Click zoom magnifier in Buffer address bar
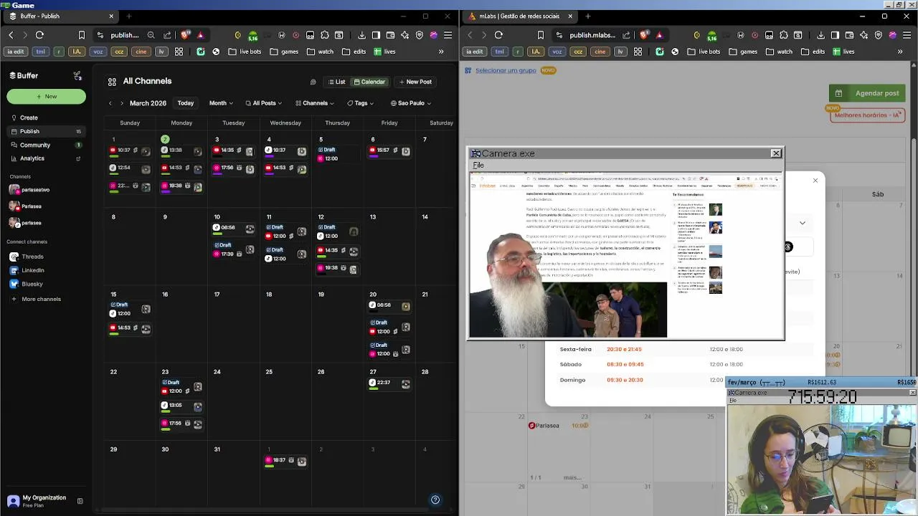 pyautogui.click(x=151, y=34)
